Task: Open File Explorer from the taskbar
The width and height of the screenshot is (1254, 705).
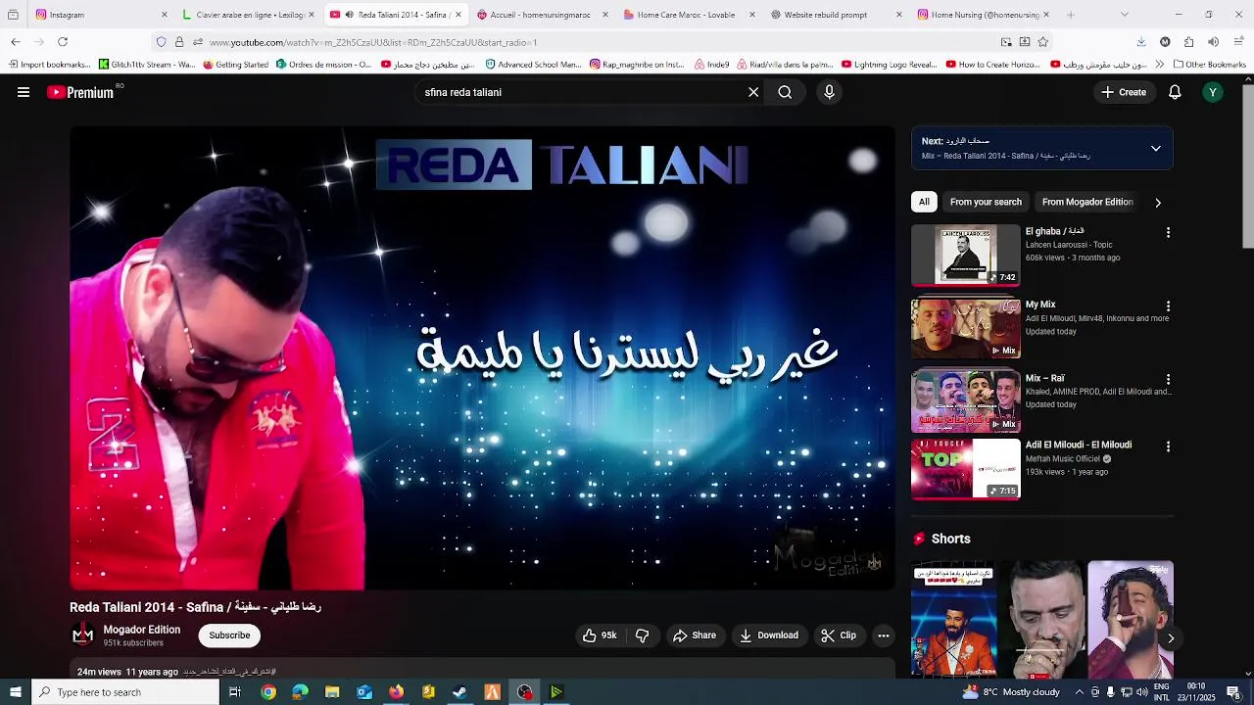Action: click(x=332, y=692)
